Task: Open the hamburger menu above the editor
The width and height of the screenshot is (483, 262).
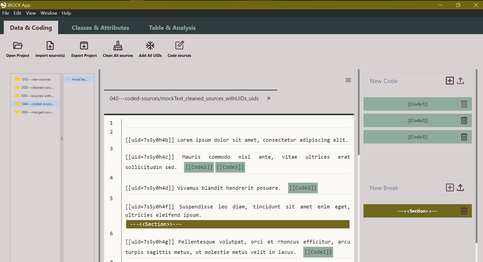Action: click(348, 80)
